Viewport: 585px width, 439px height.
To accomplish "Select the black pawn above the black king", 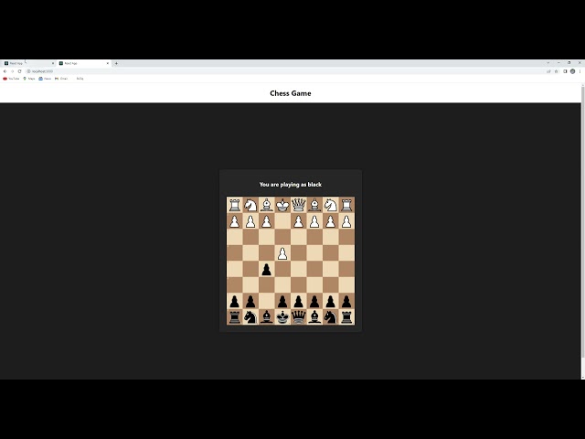I will pyautogui.click(x=282, y=301).
